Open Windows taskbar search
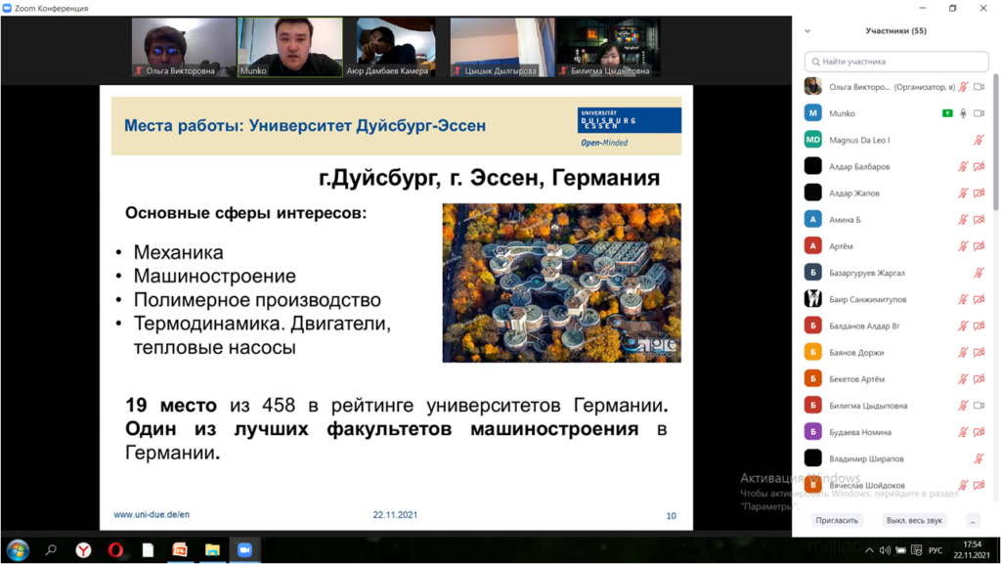This screenshot has width=1001, height=564. 51,550
